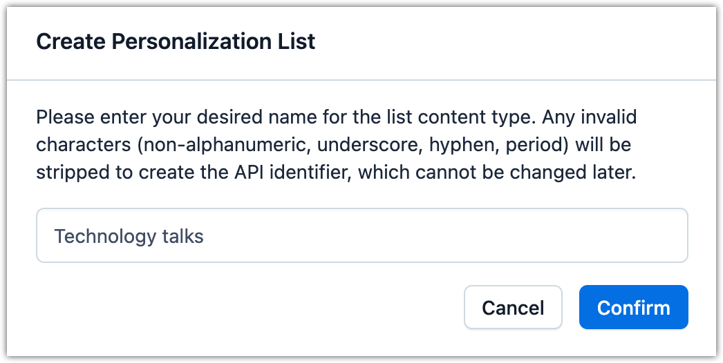Place cursor after "talks" in the name field

[205, 237]
